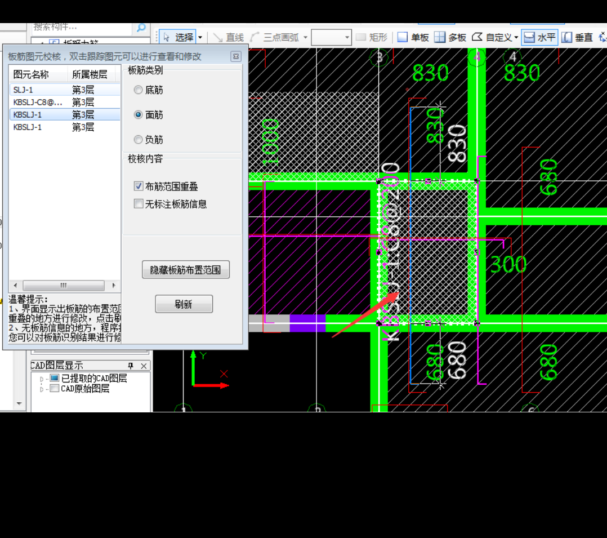Uncheck 布筋范围重叠 checkbox
Image resolution: width=607 pixels, height=538 pixels.
(x=138, y=186)
